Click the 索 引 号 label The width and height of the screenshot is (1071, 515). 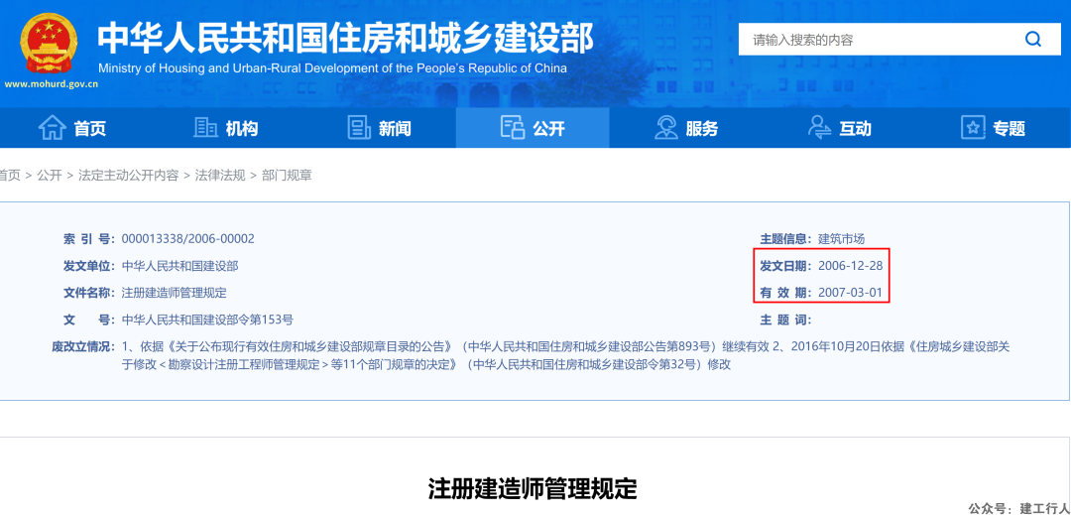(90, 239)
